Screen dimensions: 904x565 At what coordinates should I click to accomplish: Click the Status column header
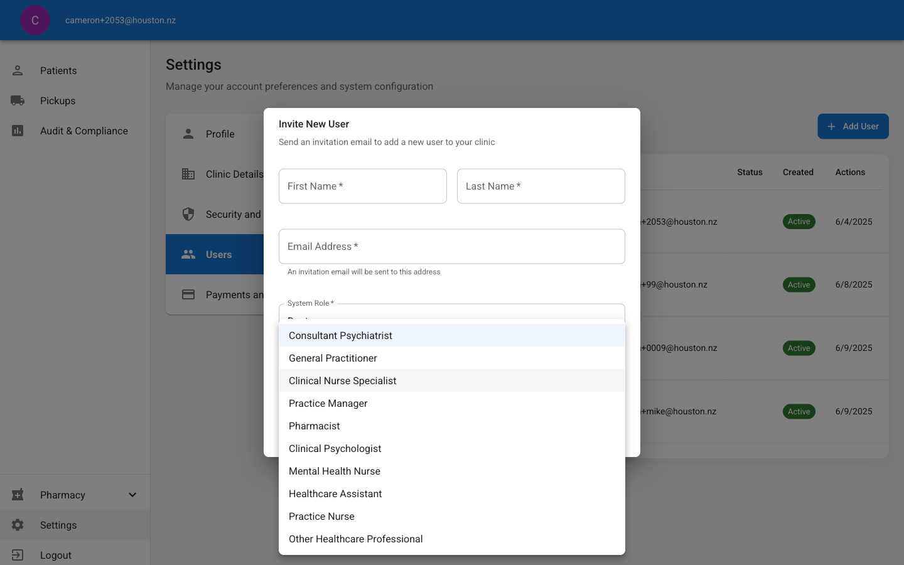(x=750, y=172)
